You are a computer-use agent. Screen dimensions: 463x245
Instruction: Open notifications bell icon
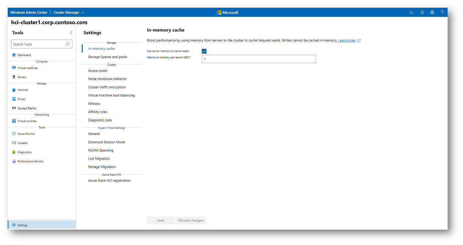[x=422, y=12]
